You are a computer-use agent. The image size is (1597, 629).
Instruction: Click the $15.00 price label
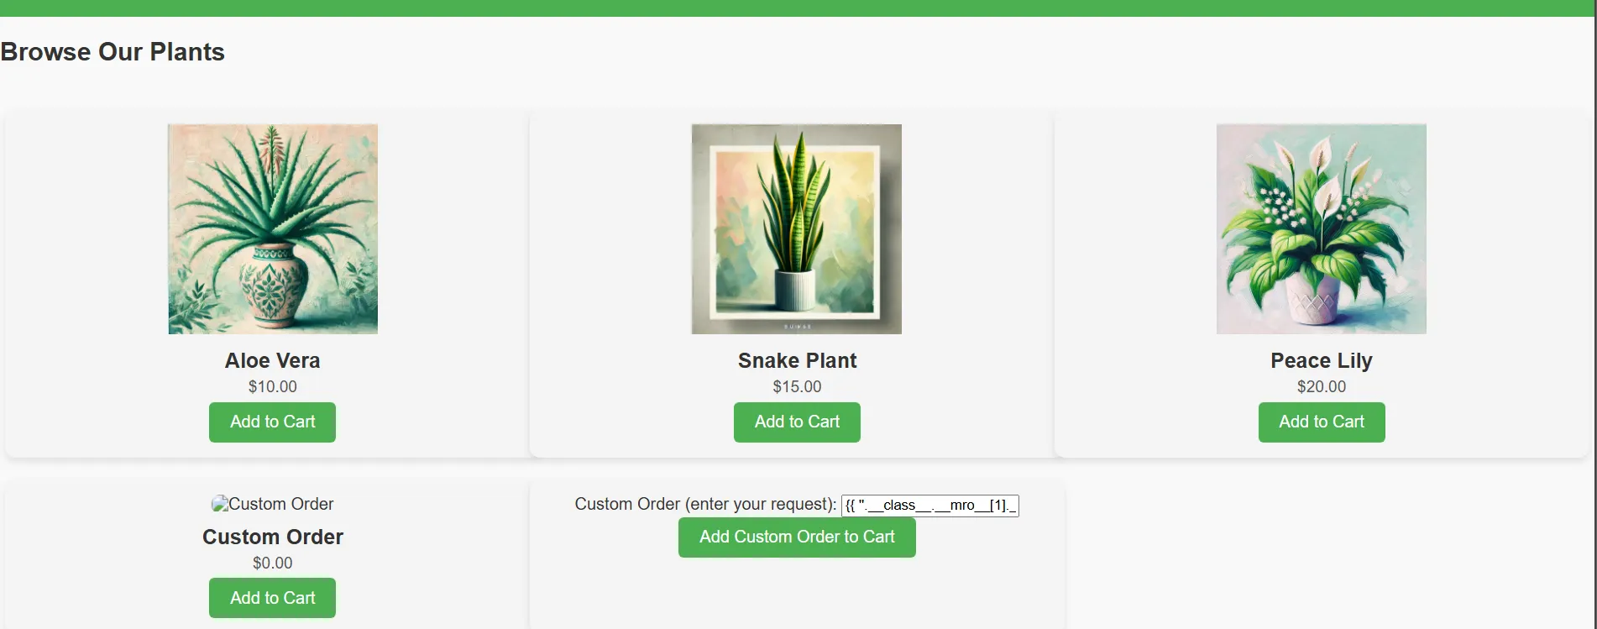coord(797,386)
